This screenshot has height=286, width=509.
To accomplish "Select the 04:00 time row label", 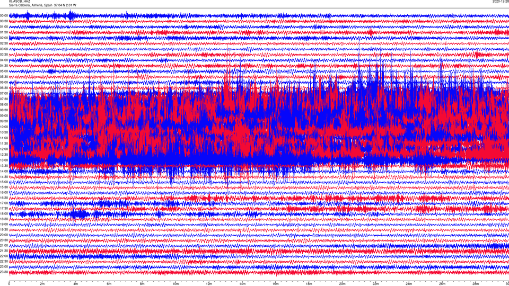I will (x=4, y=60).
